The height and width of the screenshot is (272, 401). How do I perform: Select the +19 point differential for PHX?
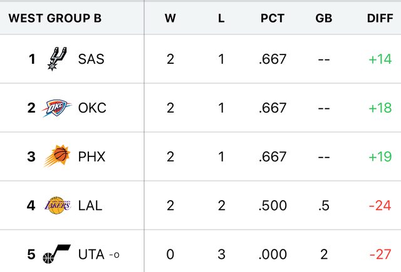(380, 156)
